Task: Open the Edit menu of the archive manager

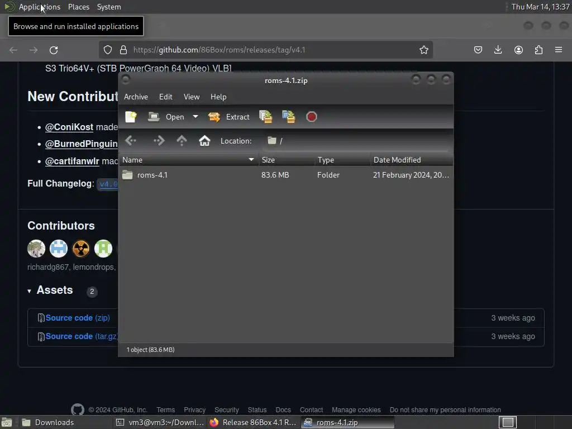Action: [x=165, y=97]
